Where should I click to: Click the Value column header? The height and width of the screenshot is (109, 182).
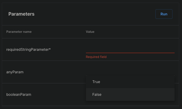click(90, 32)
